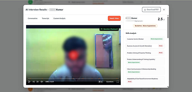Play the interview video
The width and height of the screenshot is (192, 92).
[x=29, y=81]
